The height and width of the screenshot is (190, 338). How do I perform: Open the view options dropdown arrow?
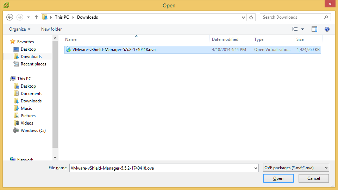coord(303,29)
